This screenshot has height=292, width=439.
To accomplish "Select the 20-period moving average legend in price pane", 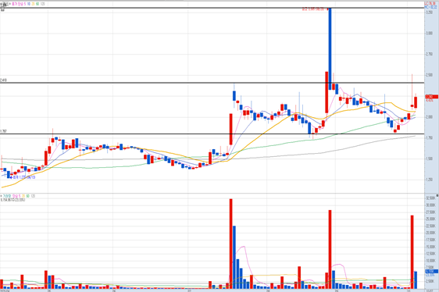I will (33, 4).
